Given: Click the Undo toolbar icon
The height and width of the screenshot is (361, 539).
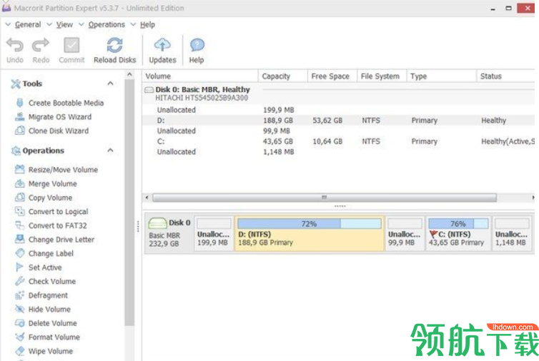Looking at the screenshot, I should (15, 45).
